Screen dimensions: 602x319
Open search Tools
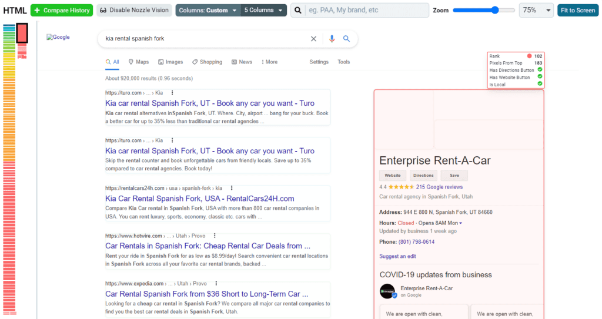343,62
